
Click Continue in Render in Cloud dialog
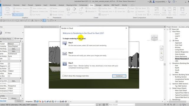(x=119, y=76)
